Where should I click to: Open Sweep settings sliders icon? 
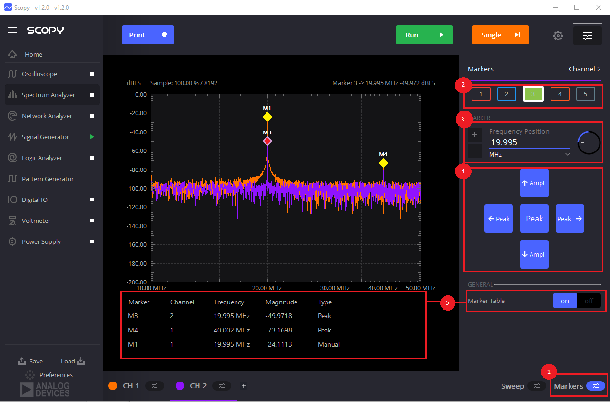[537, 386]
